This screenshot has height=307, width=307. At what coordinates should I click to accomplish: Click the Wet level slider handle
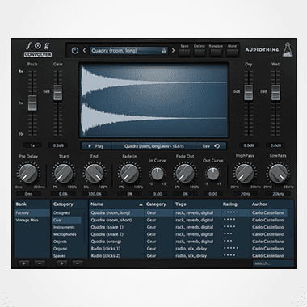(275, 92)
